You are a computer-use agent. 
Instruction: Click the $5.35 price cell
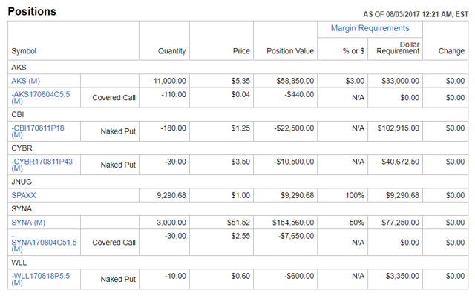pos(240,81)
